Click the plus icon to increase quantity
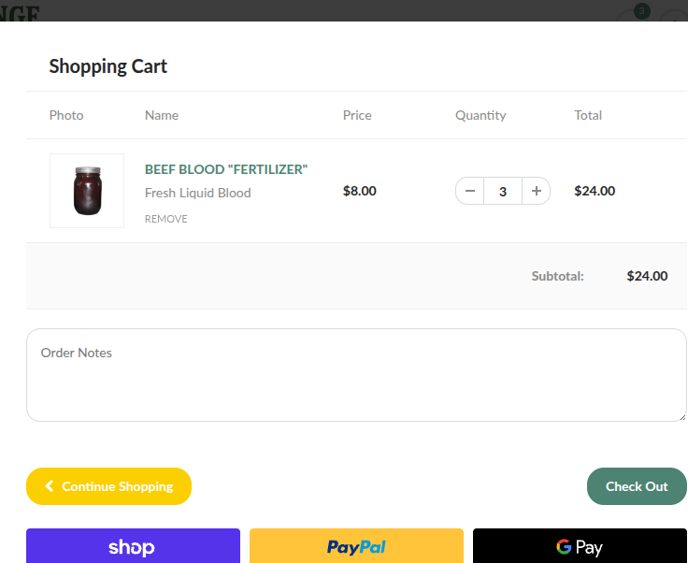The image size is (688, 563). 536,191
